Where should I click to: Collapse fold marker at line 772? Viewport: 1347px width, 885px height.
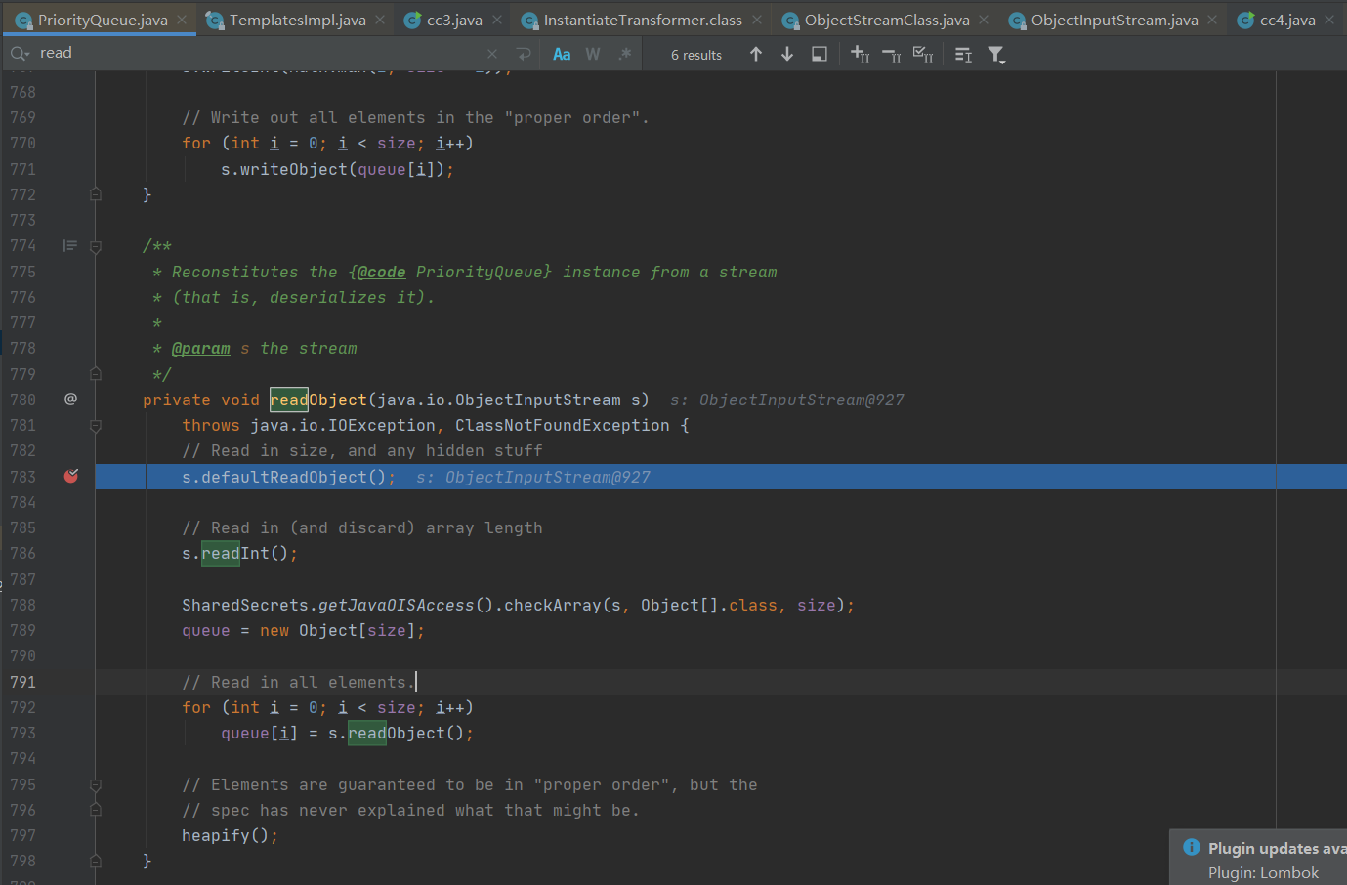pos(96,193)
